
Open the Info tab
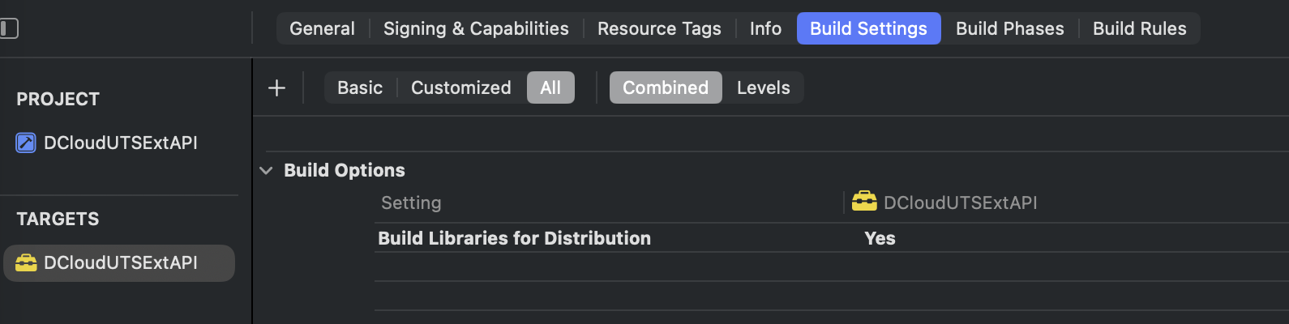click(765, 28)
